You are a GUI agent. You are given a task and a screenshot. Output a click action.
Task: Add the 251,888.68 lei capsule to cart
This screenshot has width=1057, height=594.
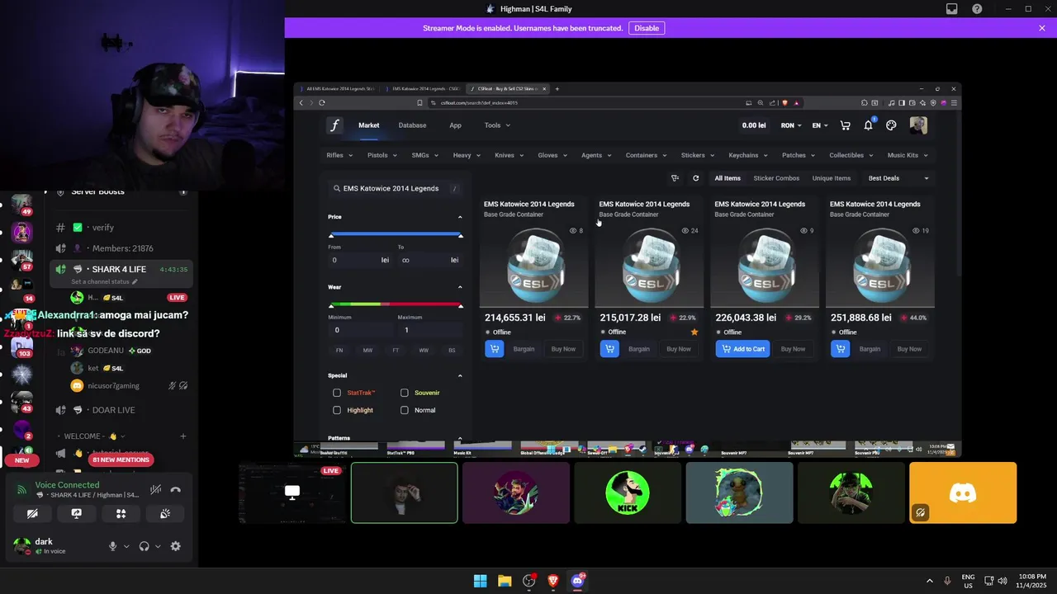pyautogui.click(x=840, y=349)
